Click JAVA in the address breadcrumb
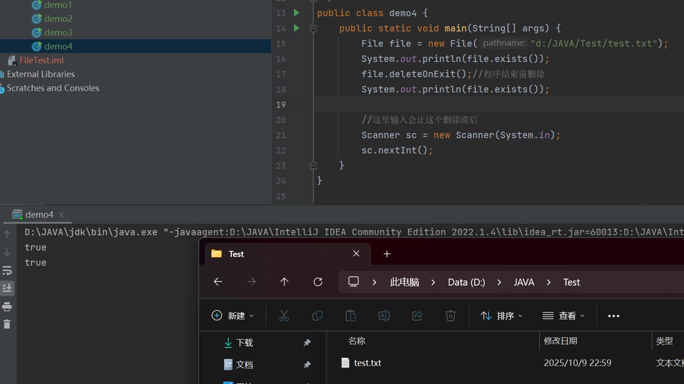This screenshot has height=384, width=684. point(523,282)
